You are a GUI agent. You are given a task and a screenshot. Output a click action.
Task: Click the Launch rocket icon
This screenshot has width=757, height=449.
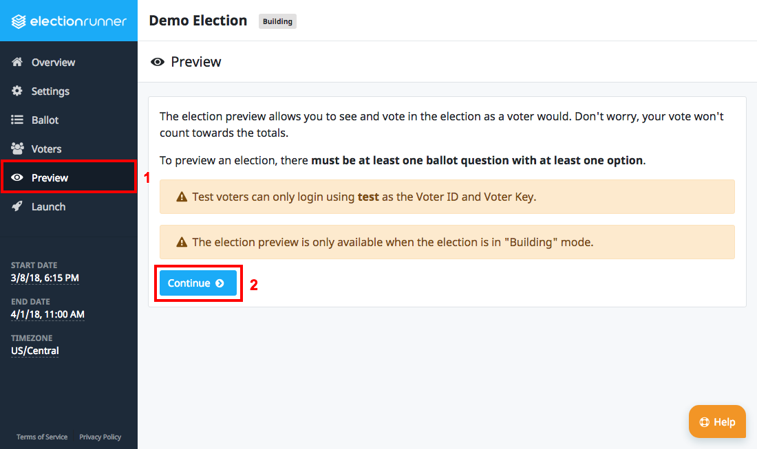17,206
